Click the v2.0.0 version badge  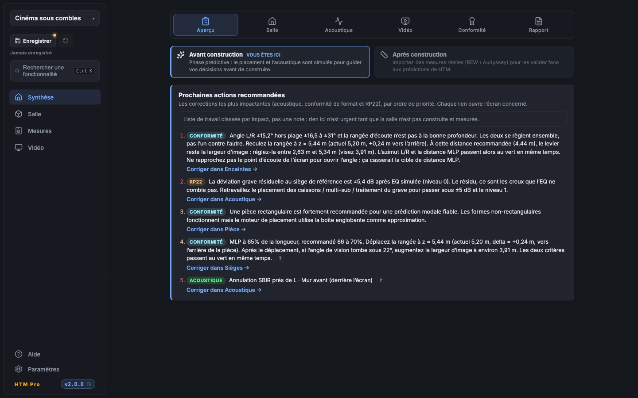click(78, 384)
